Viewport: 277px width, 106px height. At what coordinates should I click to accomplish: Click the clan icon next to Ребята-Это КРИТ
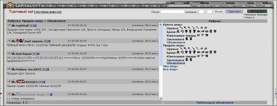(x=13, y=69)
